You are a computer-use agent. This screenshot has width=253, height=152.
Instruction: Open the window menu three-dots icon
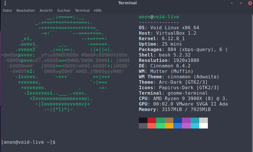pyautogui.click(x=5, y=3)
